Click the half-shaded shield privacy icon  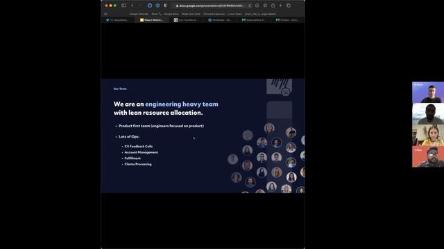click(166, 6)
